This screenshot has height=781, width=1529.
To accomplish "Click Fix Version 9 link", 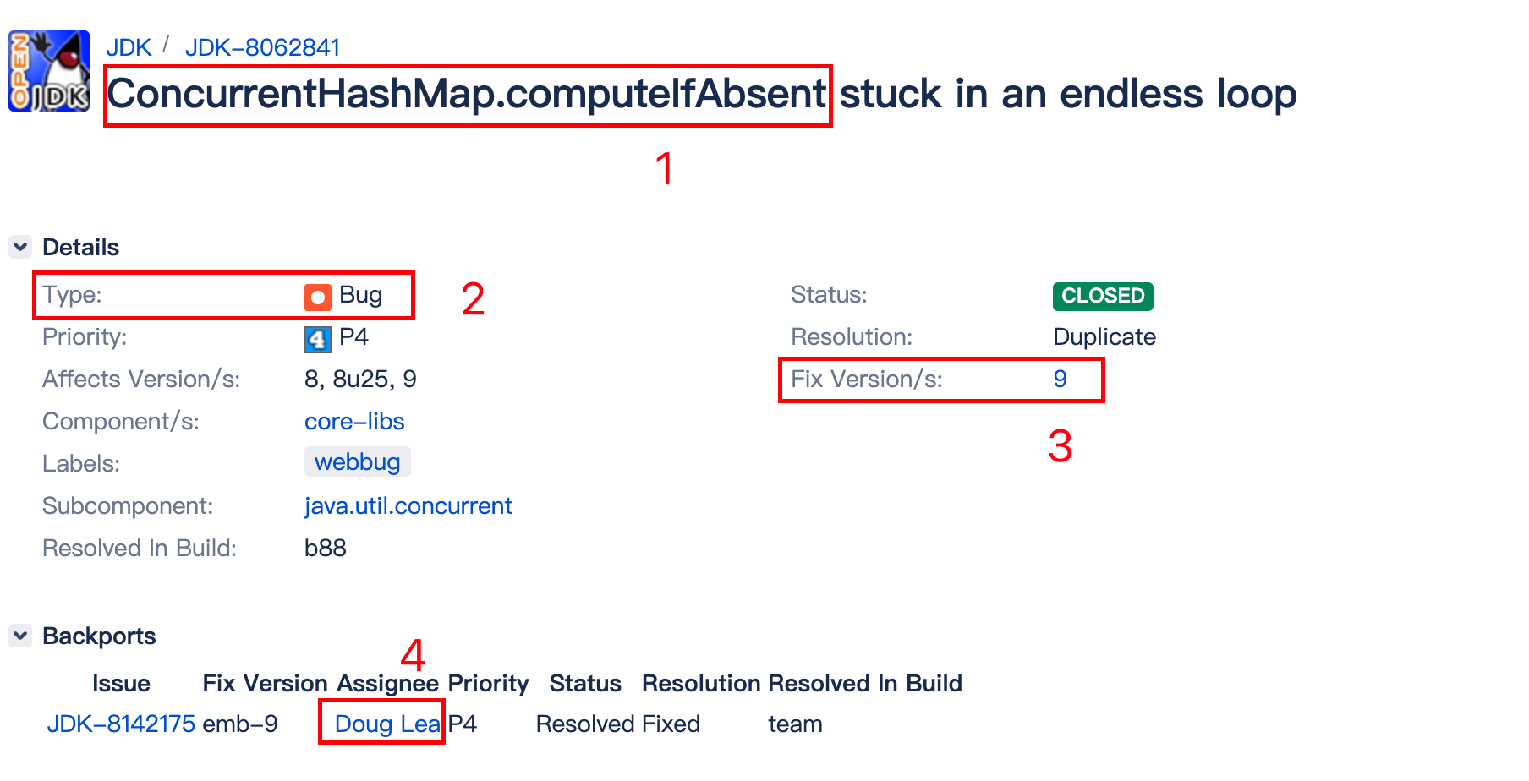I will (1060, 379).
